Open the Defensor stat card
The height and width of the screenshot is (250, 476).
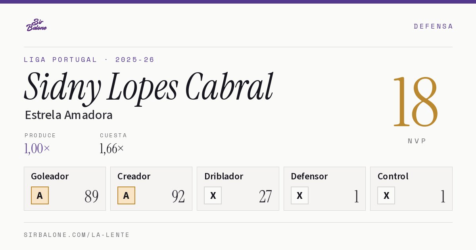coord(324,188)
